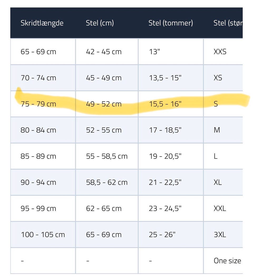Click the 13,5 - 15" cell
Viewport: 253px width, 278px height.
(x=165, y=78)
